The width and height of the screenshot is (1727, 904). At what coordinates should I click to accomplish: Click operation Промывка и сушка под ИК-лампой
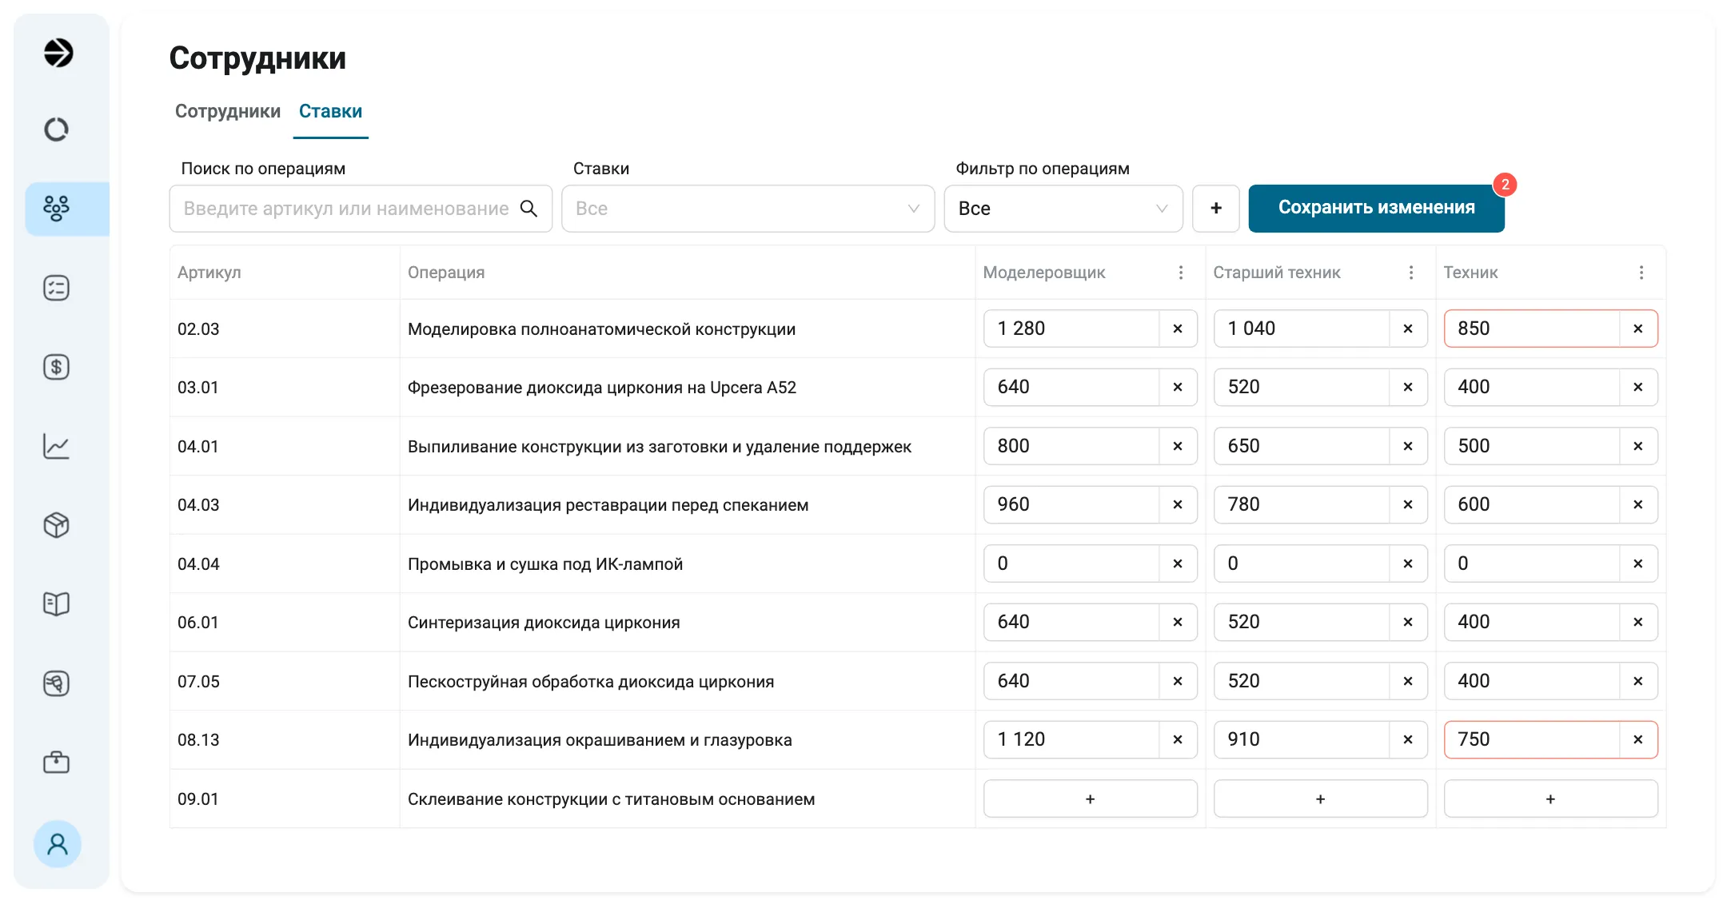point(545,564)
